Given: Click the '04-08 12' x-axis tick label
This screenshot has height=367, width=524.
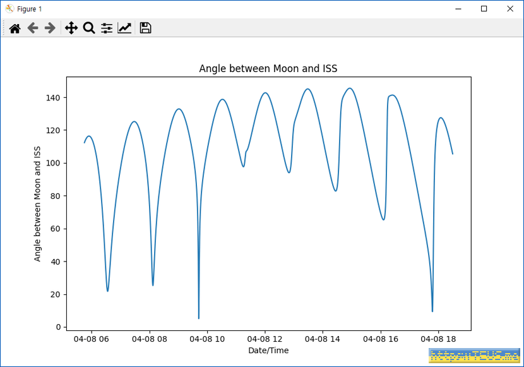Looking at the screenshot, I should pos(265,339).
